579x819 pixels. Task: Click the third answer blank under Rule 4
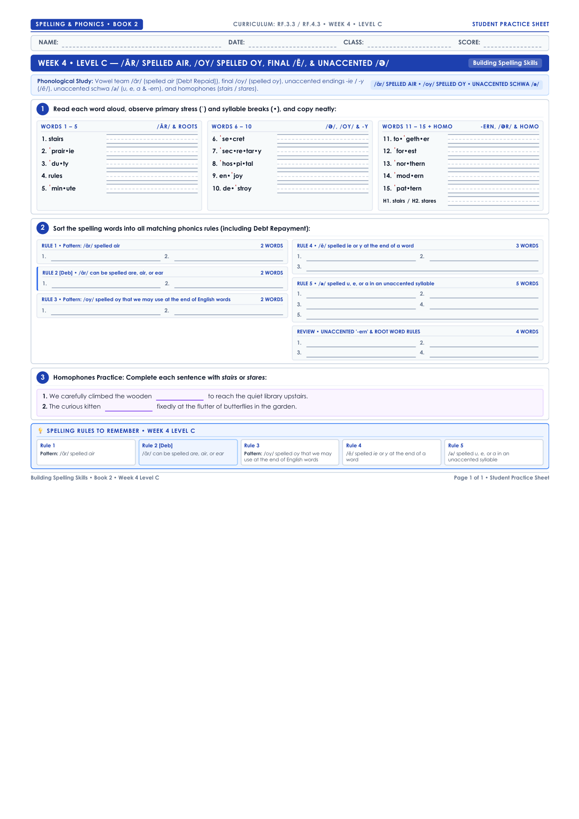pos(422,267)
